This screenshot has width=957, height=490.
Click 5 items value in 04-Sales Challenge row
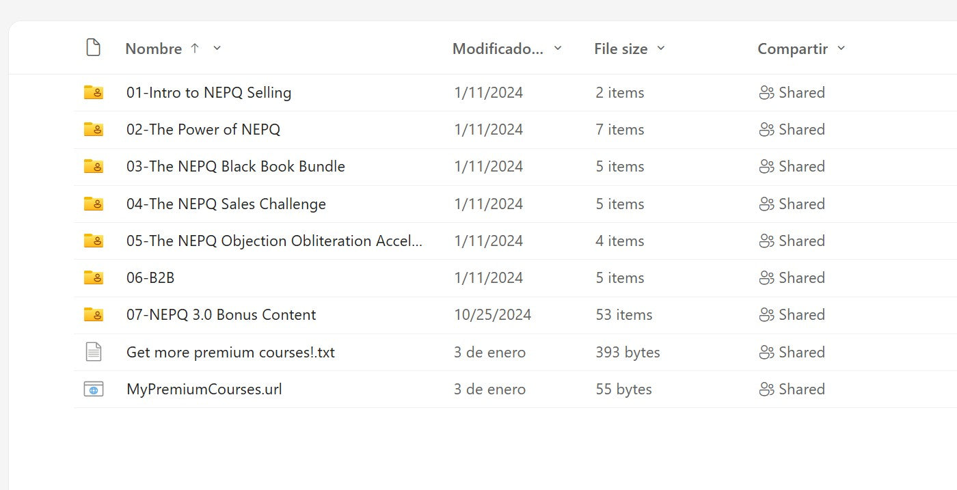(x=620, y=204)
